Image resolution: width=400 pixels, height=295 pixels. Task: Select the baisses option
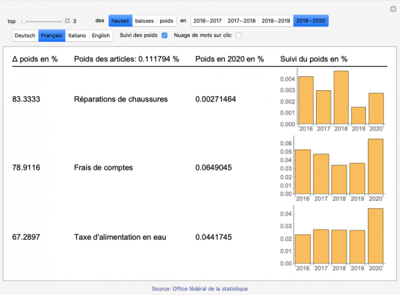click(144, 21)
